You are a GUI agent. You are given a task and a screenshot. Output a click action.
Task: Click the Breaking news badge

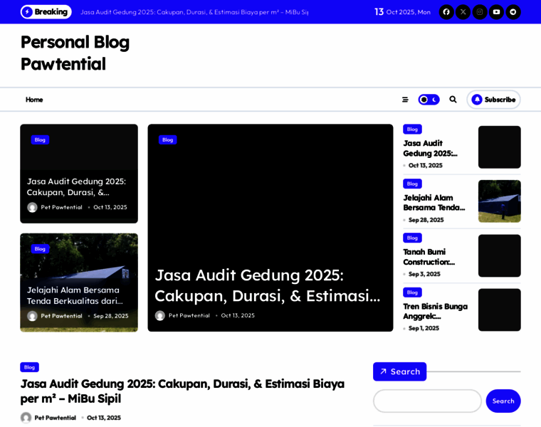click(46, 12)
